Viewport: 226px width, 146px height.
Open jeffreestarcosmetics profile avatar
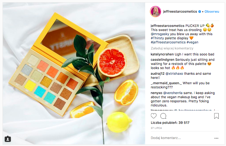(155, 12)
